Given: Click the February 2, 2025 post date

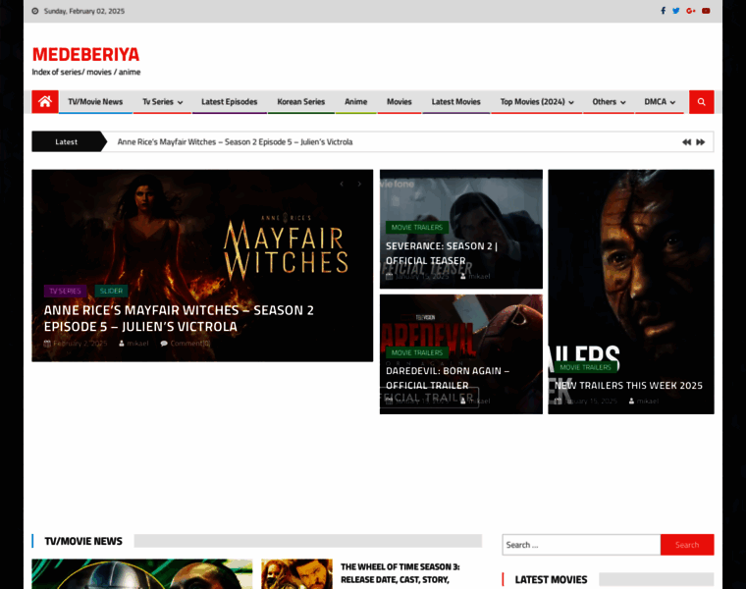Looking at the screenshot, I should 80,343.
